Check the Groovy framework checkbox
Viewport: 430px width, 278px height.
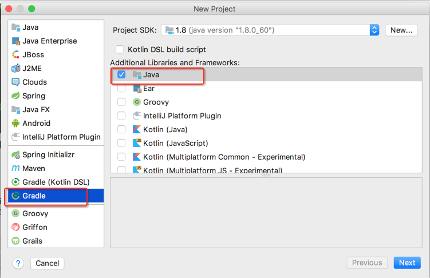[121, 102]
